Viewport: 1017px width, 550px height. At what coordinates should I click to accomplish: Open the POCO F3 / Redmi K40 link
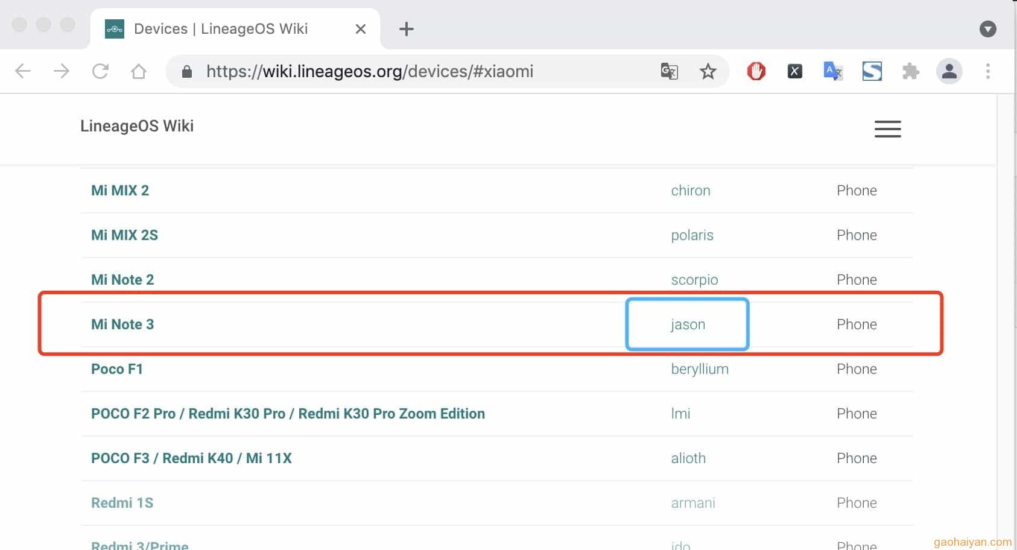pos(191,458)
